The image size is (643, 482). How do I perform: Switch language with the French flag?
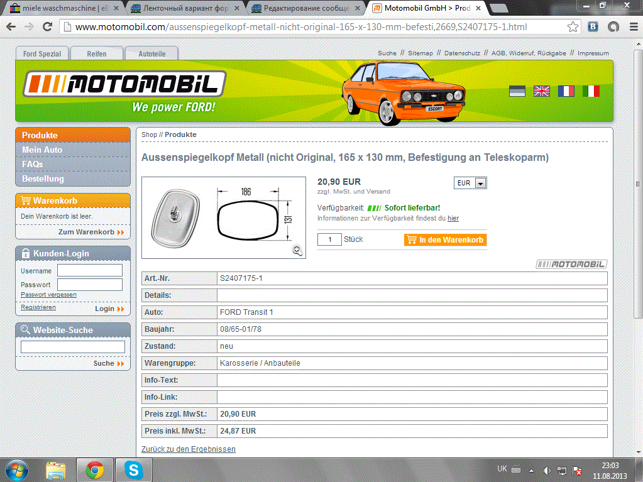pos(566,91)
